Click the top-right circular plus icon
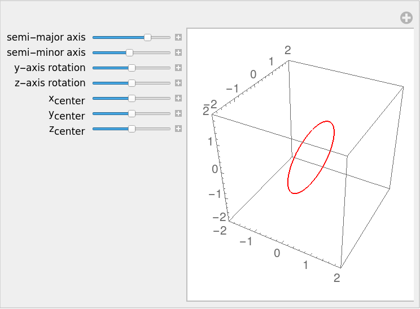The width and height of the screenshot is (420, 309). coord(406,18)
